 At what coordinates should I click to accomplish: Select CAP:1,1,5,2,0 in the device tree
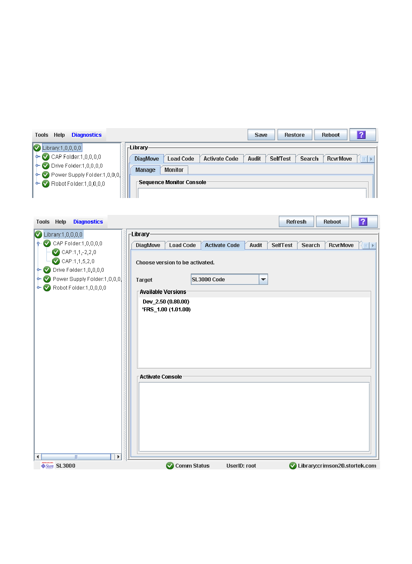pyautogui.click(x=78, y=261)
